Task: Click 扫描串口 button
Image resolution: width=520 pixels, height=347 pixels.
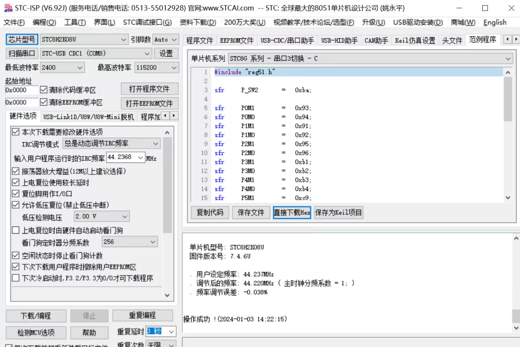Action: (x=22, y=53)
